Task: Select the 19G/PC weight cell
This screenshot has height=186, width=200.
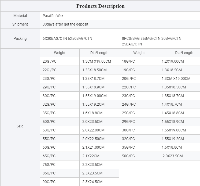Action: point(139,70)
